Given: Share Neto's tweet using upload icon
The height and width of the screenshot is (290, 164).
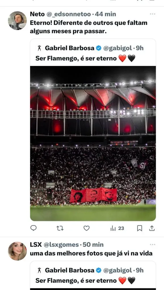Looking at the screenshot, I should click(x=152, y=228).
